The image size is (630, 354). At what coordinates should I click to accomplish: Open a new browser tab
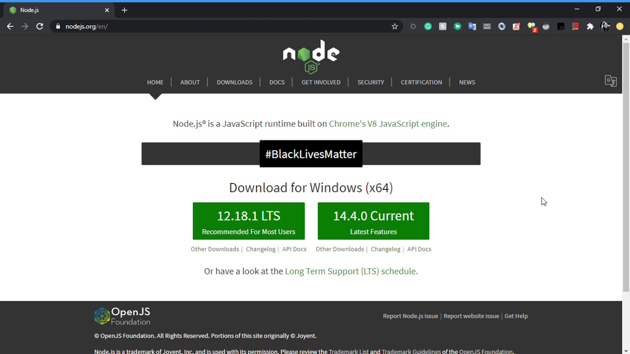(125, 10)
